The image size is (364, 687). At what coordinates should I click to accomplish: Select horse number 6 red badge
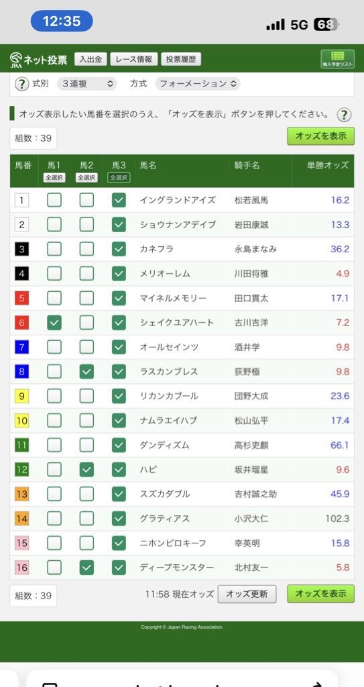pos(22,323)
